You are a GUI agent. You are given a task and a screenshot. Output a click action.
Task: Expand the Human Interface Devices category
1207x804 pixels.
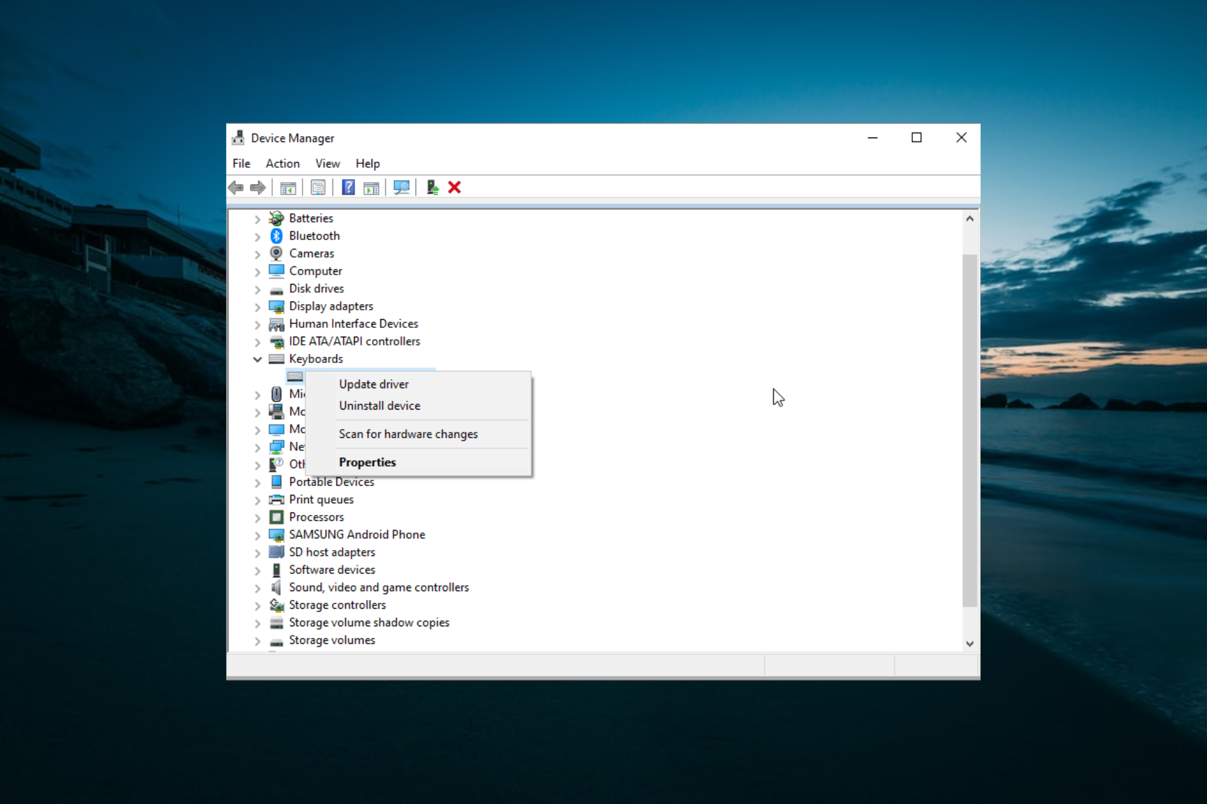(257, 325)
